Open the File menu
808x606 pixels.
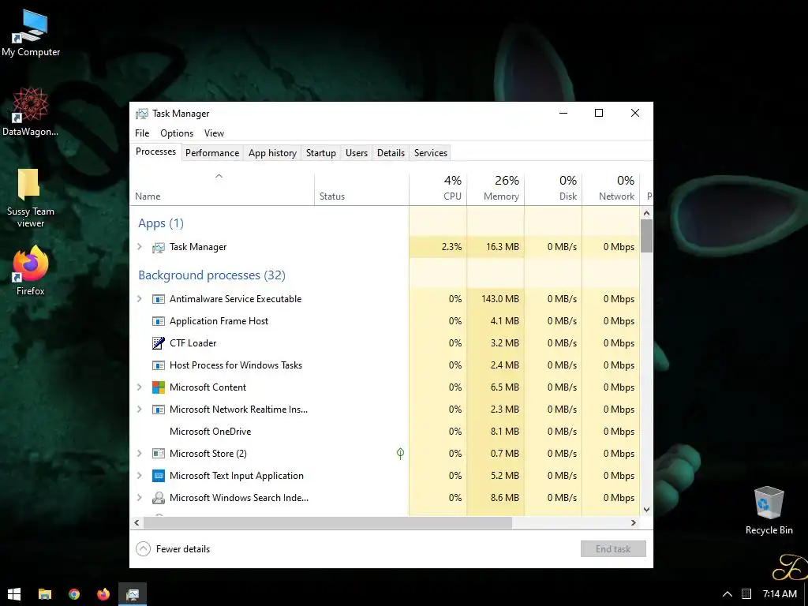[142, 133]
